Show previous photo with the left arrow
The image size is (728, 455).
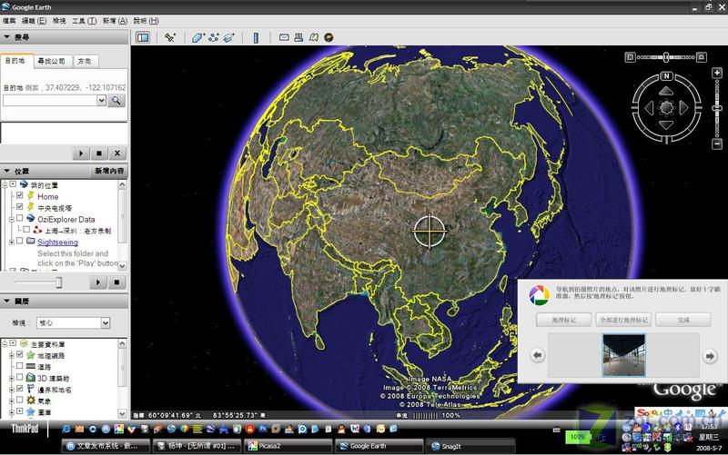point(538,355)
